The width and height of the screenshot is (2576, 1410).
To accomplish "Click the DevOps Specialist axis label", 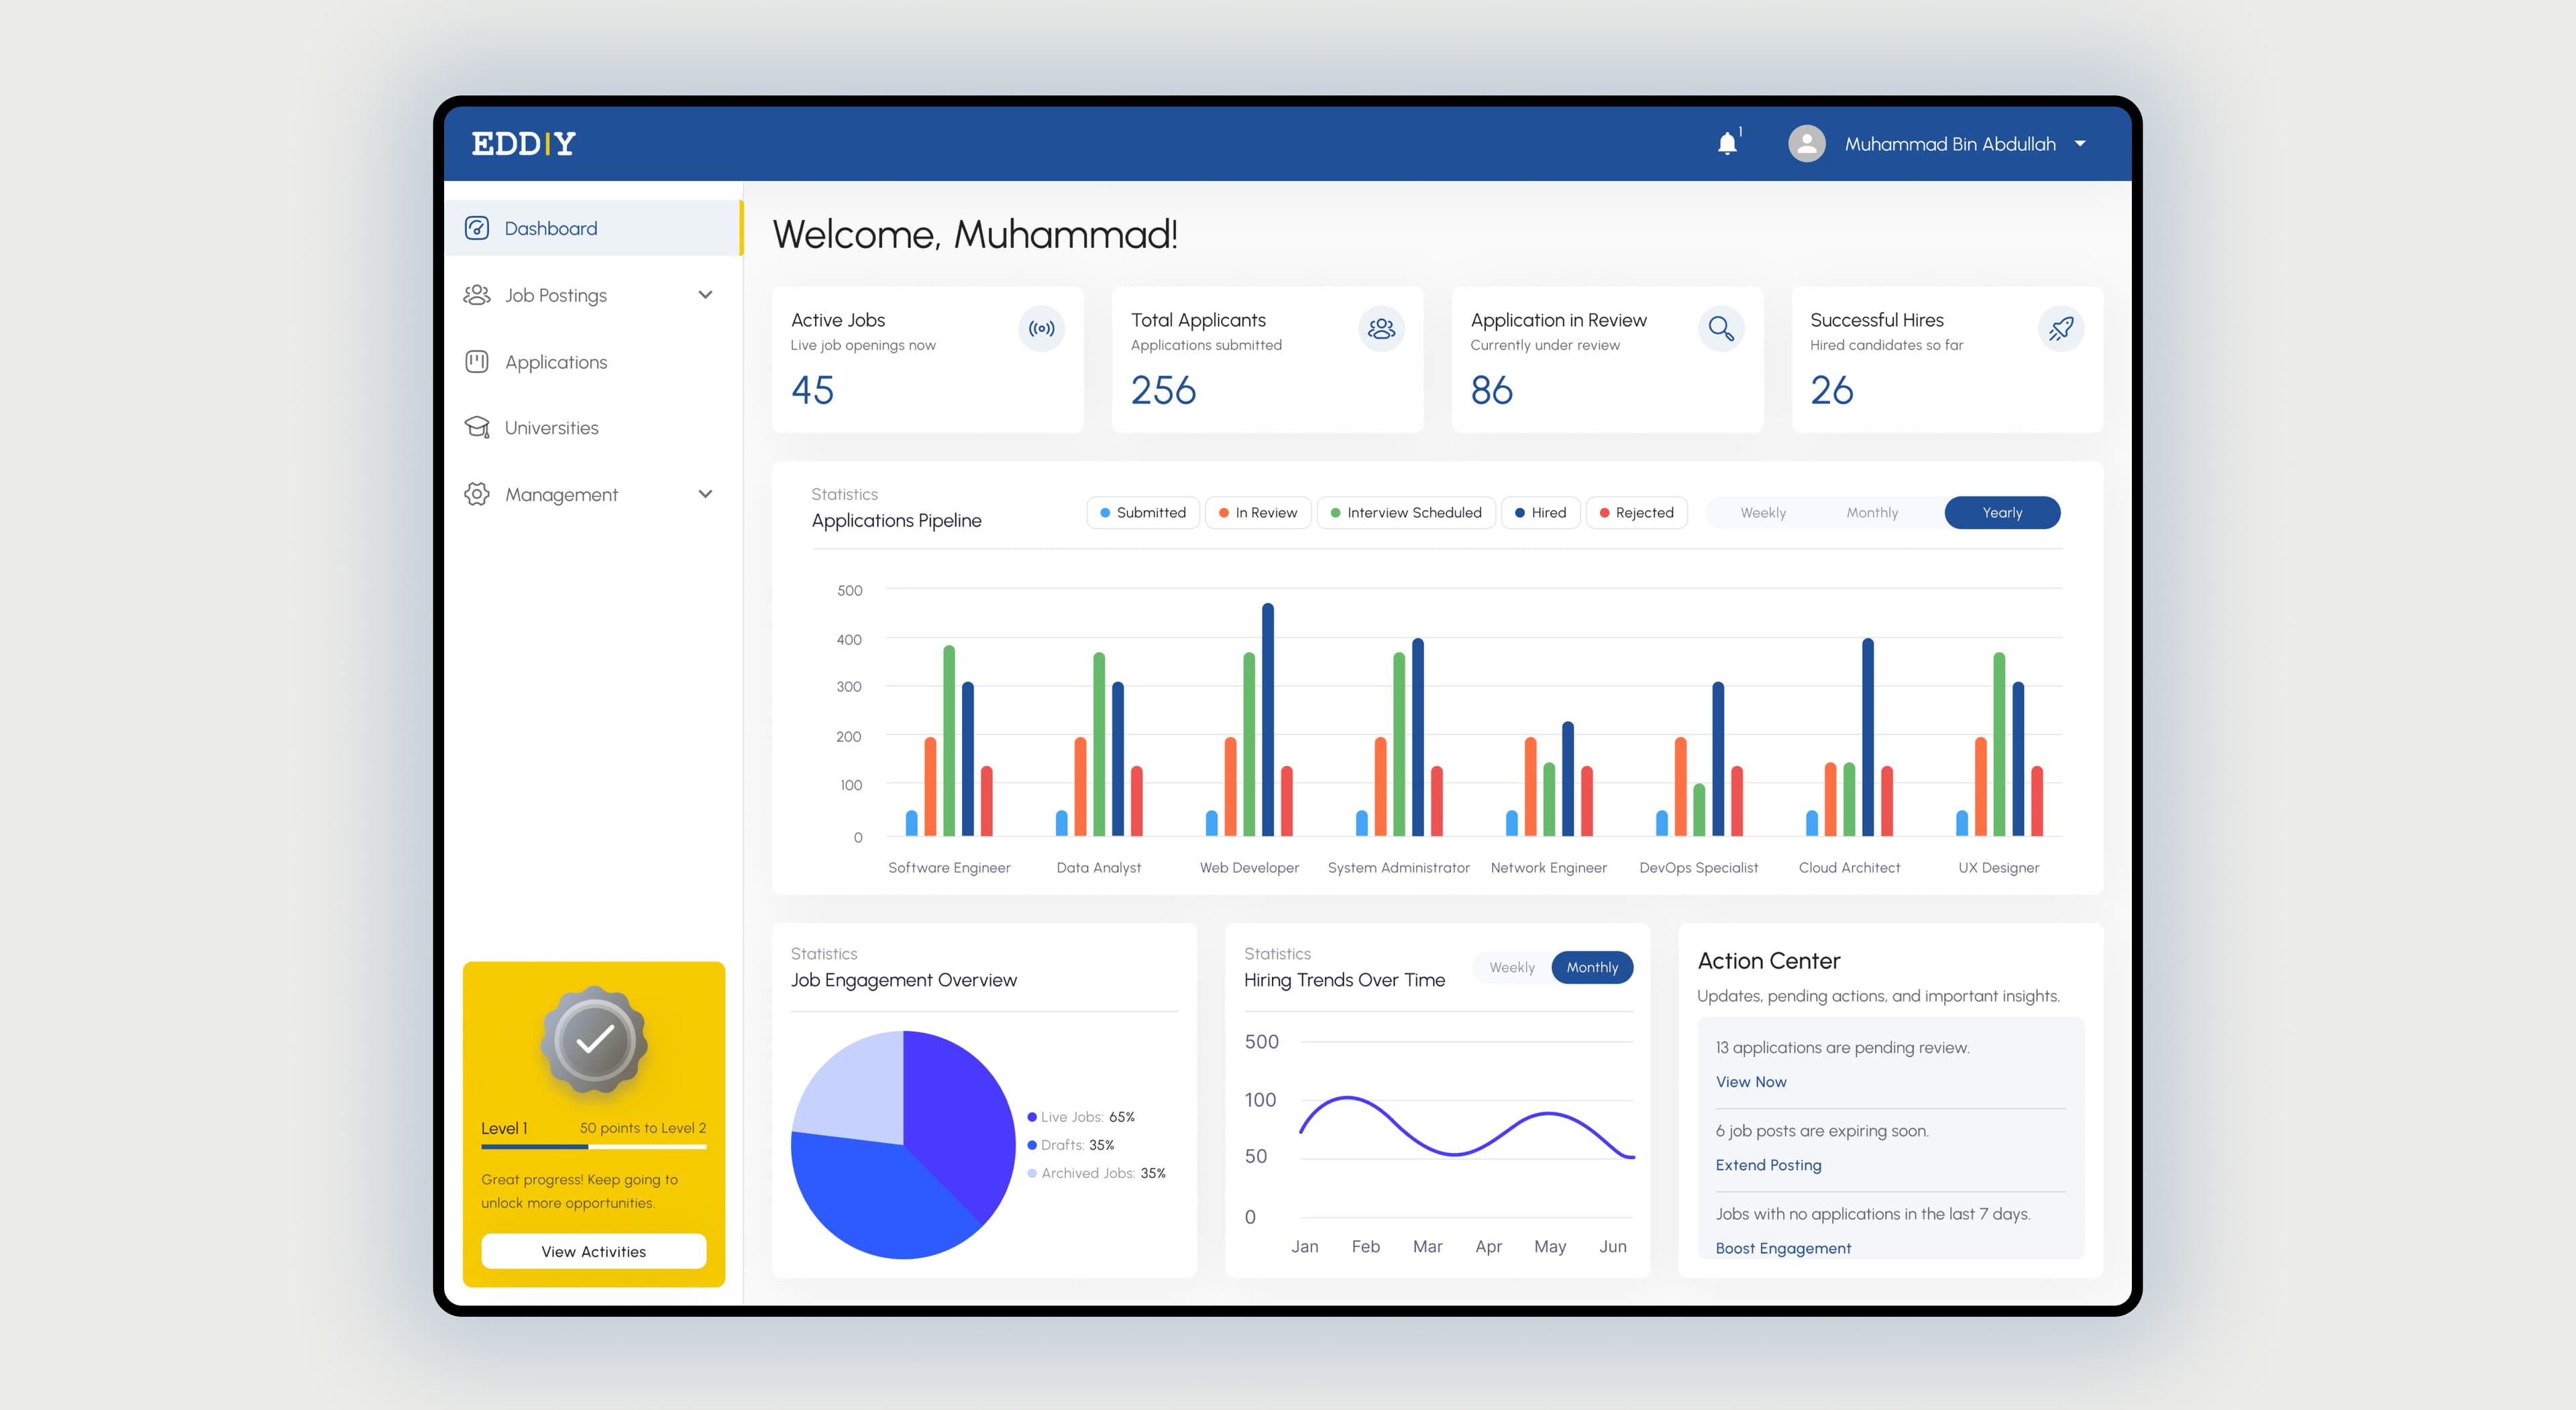I will (x=1698, y=867).
